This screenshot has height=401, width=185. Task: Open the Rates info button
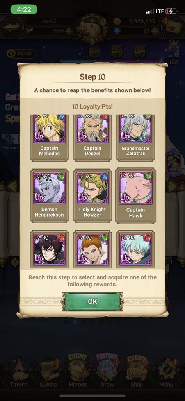click(x=21, y=54)
